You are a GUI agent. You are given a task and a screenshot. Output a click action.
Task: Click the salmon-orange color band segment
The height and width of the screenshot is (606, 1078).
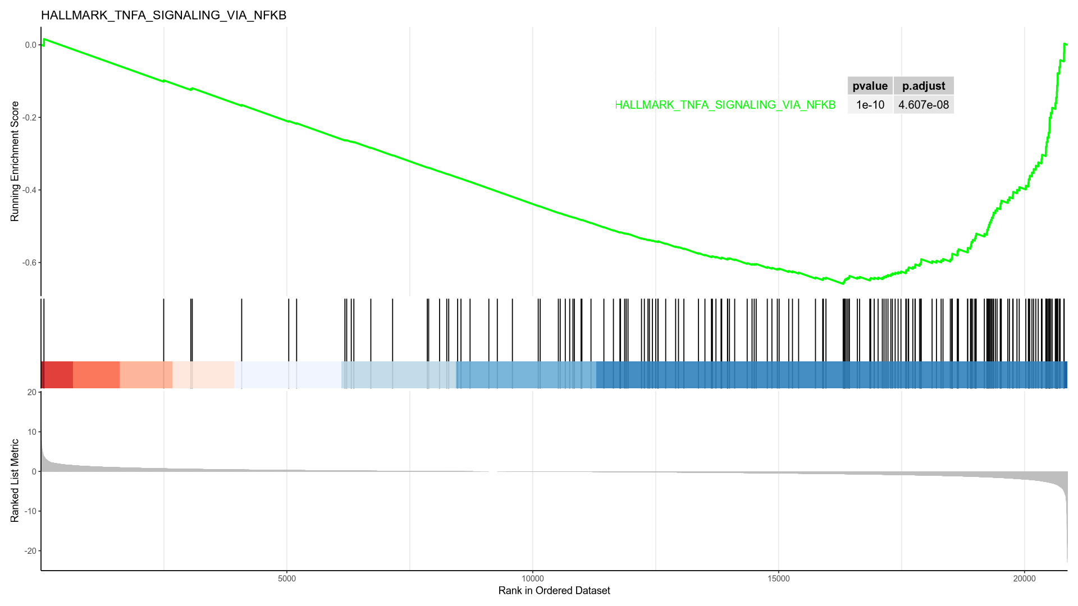[x=96, y=375]
